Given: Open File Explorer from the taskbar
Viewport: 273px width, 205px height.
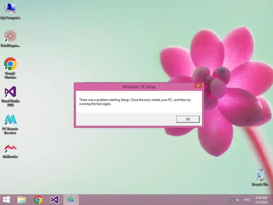Looking at the screenshot, I should (x=22, y=200).
